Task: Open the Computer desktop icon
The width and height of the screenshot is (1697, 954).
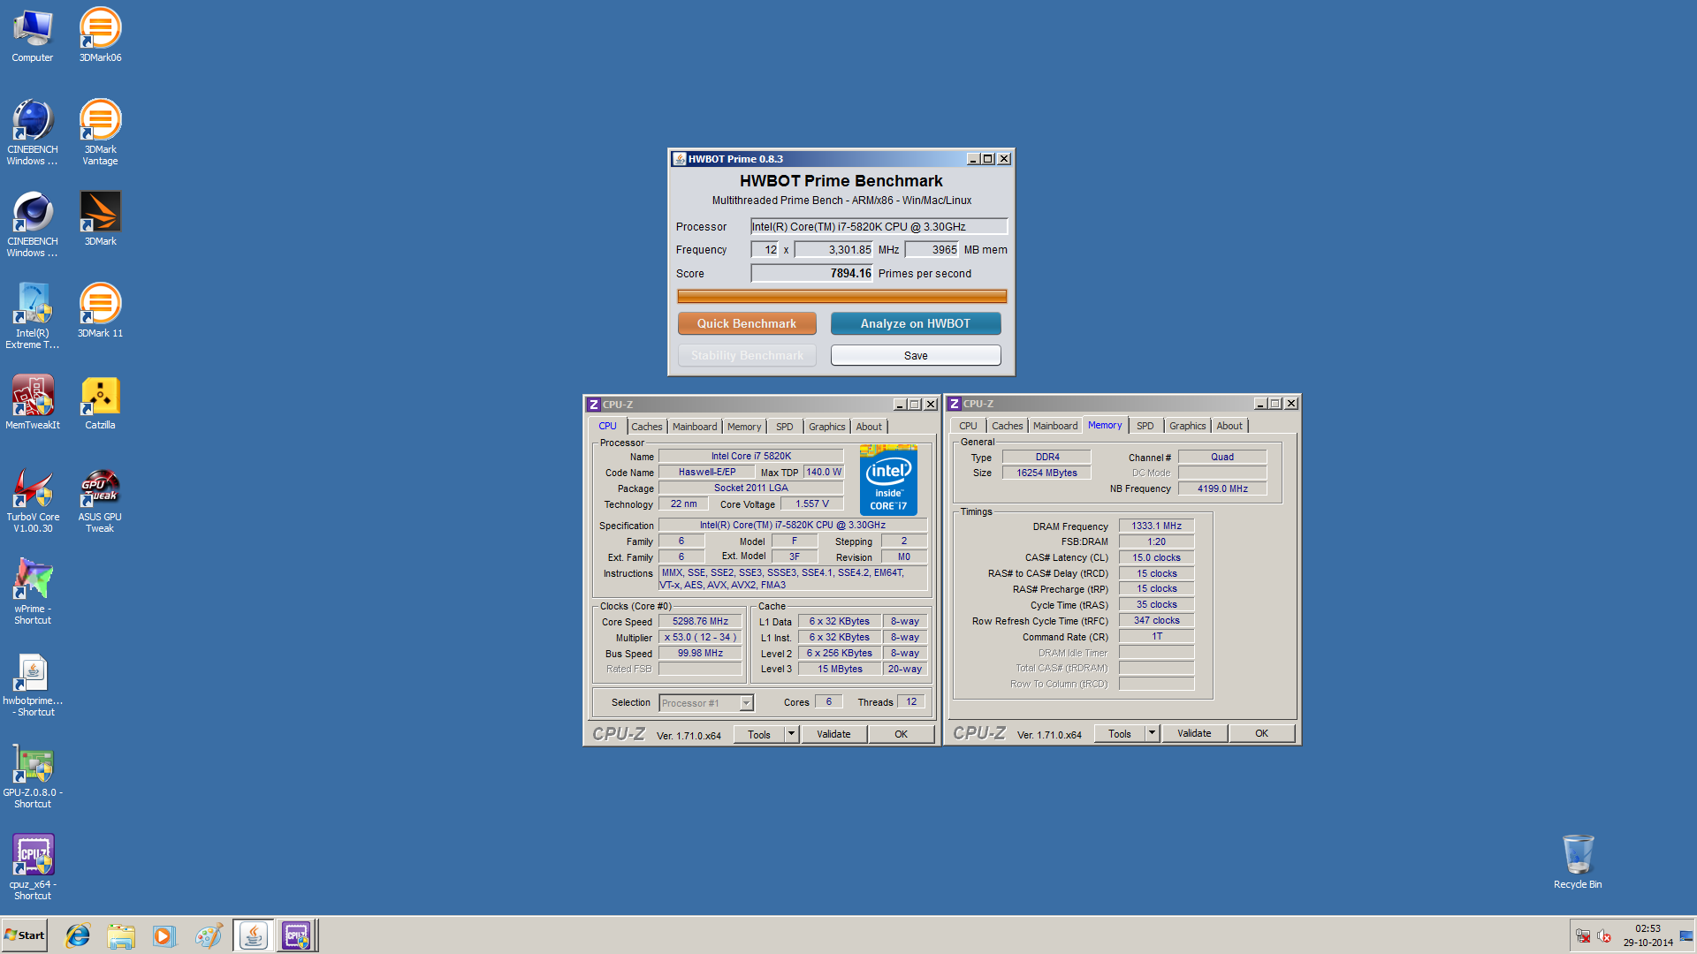Action: point(33,35)
